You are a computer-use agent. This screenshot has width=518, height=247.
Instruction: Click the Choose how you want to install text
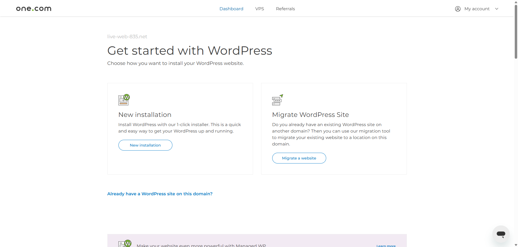[175, 63]
